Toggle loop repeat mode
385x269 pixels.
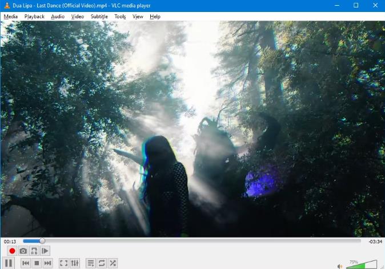102,263
